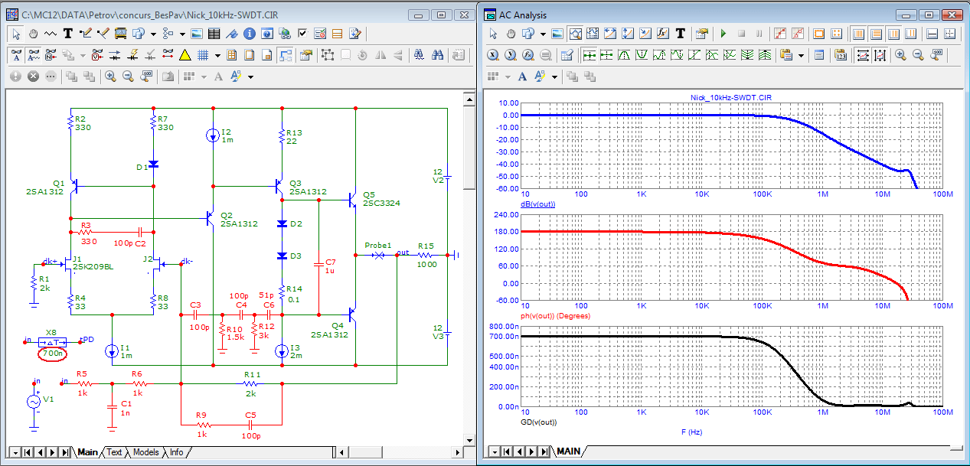Click the properties icon in AC Analysis toolbar
Screen dimensions: 970x466
pos(701,34)
